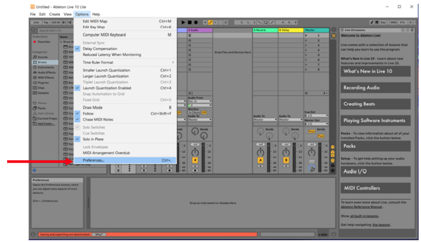
Task: Expand Time Ruler Format submenu
Action: (125, 62)
